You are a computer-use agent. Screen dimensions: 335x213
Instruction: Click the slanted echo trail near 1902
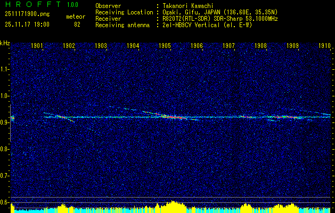pyautogui.click(x=66, y=118)
